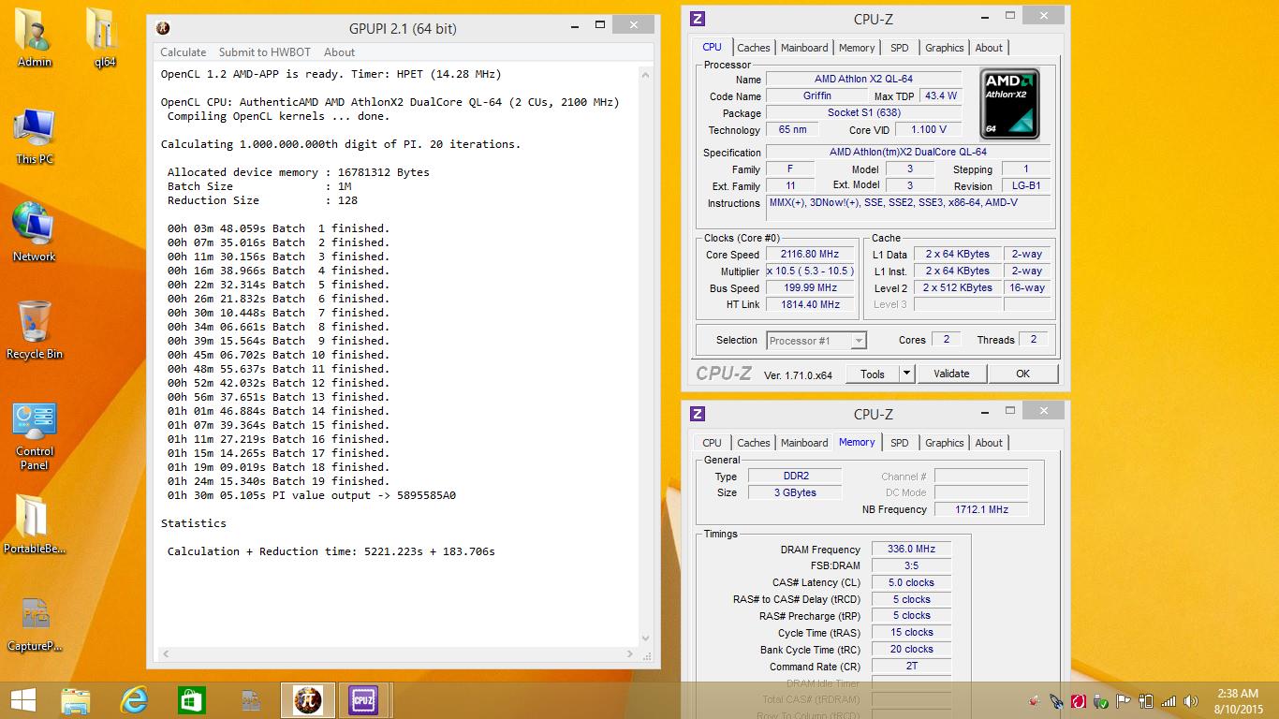Image resolution: width=1279 pixels, height=719 pixels.
Task: Switch to SPD tab in top CPU-Z
Action: click(899, 48)
